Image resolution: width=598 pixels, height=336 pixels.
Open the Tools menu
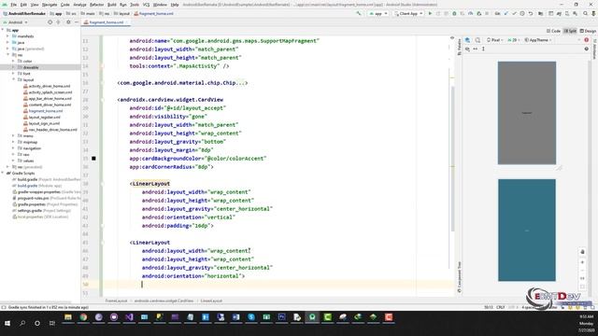135,5
